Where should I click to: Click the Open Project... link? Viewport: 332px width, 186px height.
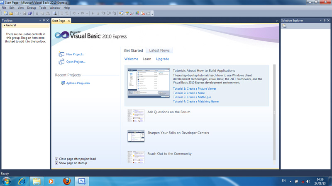pyautogui.click(x=76, y=62)
